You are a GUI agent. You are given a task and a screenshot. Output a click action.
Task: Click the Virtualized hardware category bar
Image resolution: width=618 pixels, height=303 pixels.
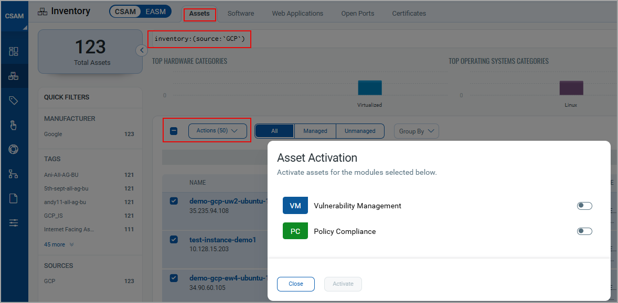point(370,87)
